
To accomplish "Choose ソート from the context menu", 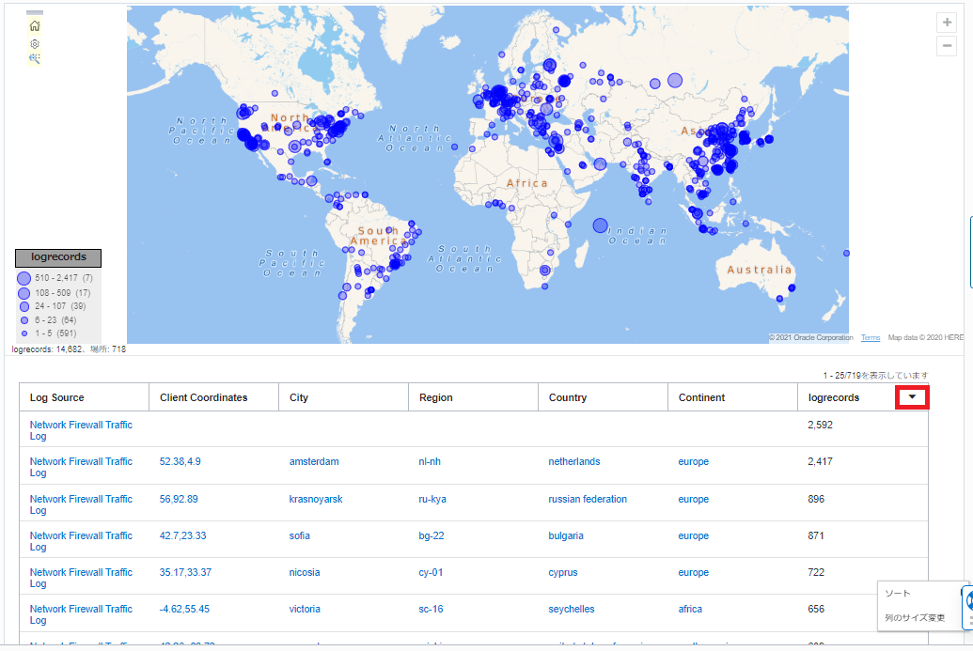I will [x=898, y=594].
